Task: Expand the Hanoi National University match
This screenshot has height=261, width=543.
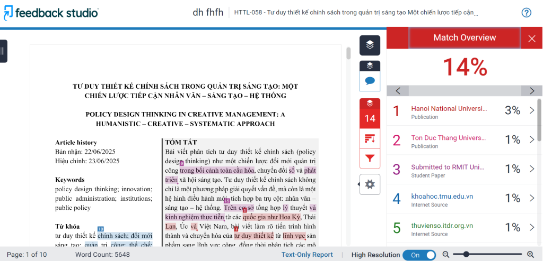Action: point(532,110)
